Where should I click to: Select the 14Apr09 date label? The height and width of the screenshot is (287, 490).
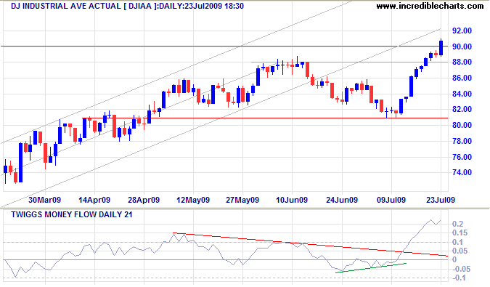coord(94,200)
